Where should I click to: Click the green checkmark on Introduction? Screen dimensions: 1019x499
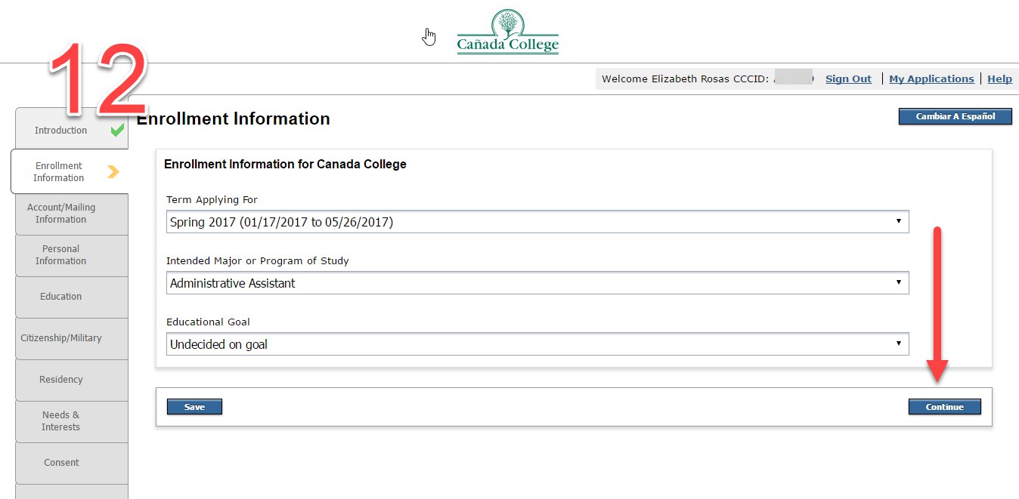coord(117,130)
